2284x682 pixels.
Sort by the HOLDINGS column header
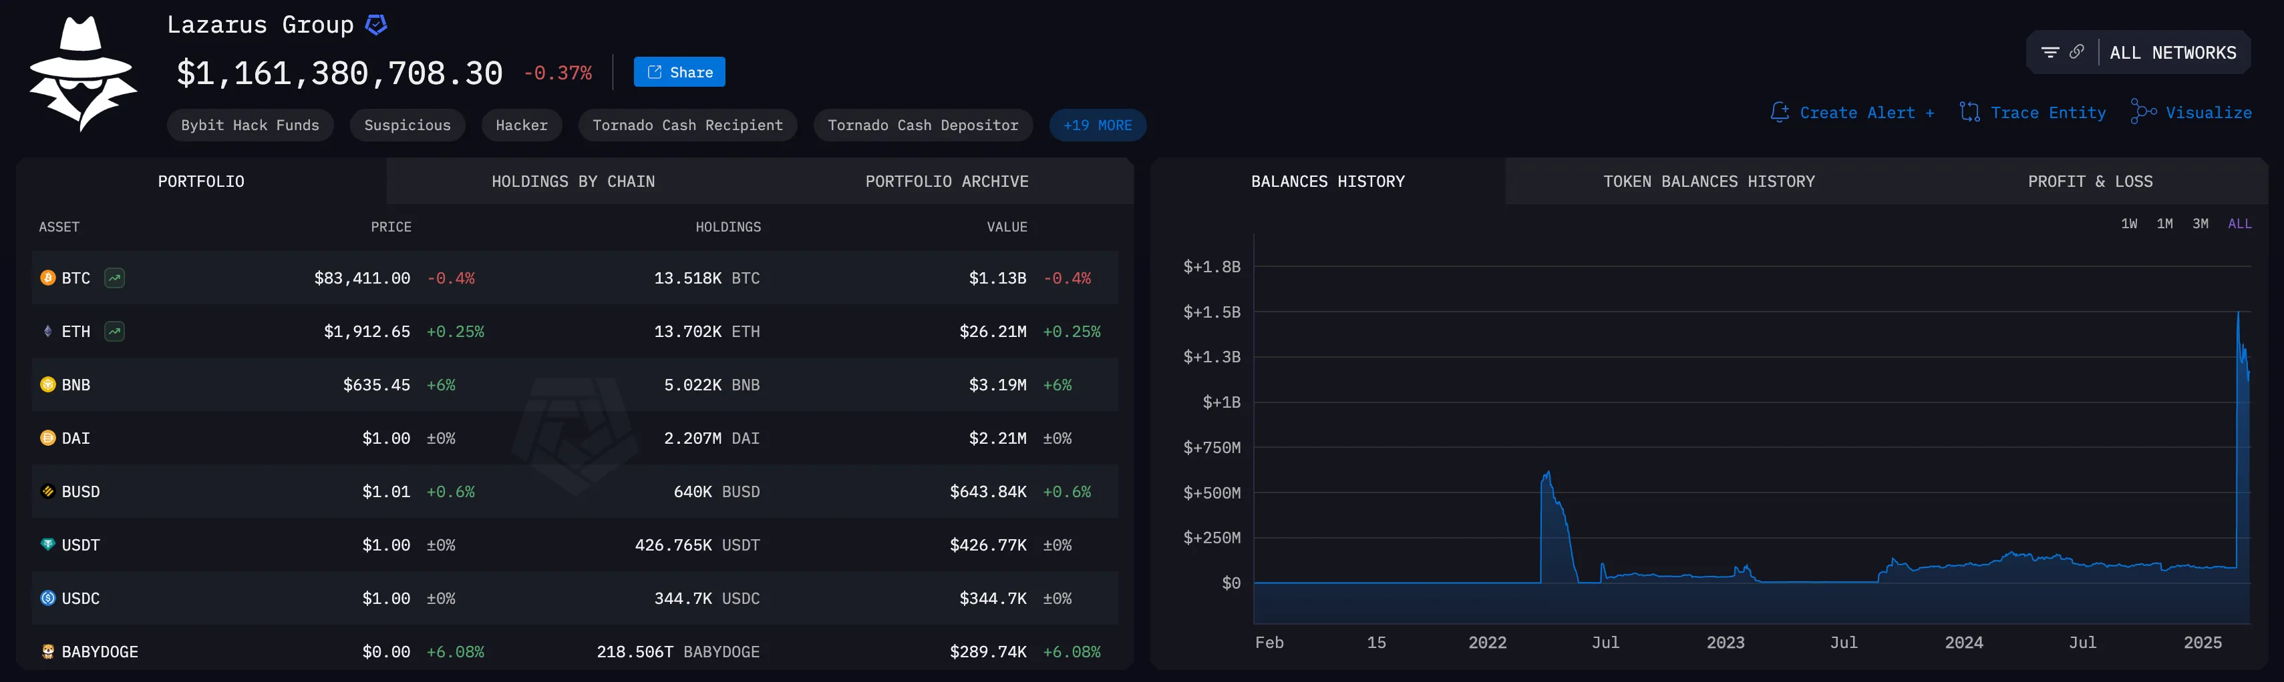coord(728,227)
